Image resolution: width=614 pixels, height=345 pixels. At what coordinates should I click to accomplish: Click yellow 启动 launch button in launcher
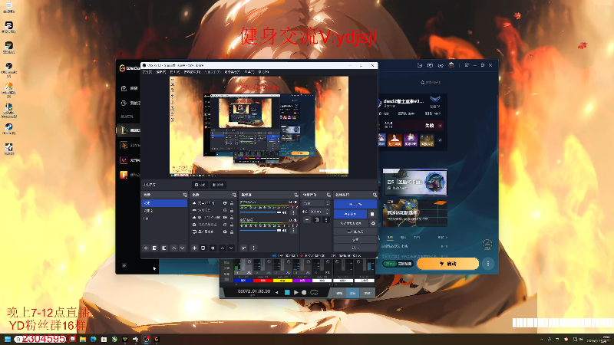click(x=447, y=264)
